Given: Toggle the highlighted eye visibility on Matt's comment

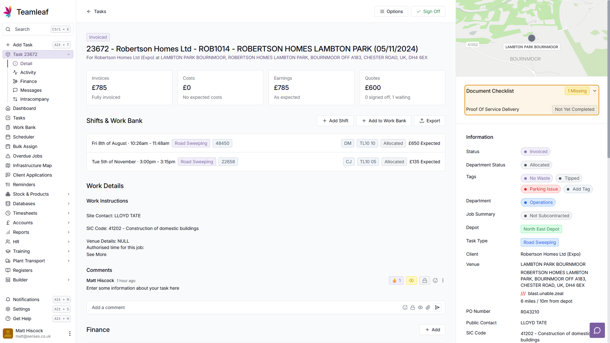Looking at the screenshot, I should click(x=411, y=280).
